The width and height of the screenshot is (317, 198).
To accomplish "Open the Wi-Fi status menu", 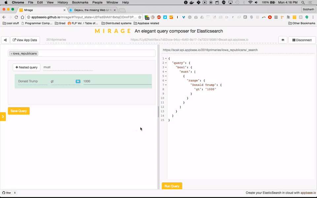I will (x=250, y=2).
